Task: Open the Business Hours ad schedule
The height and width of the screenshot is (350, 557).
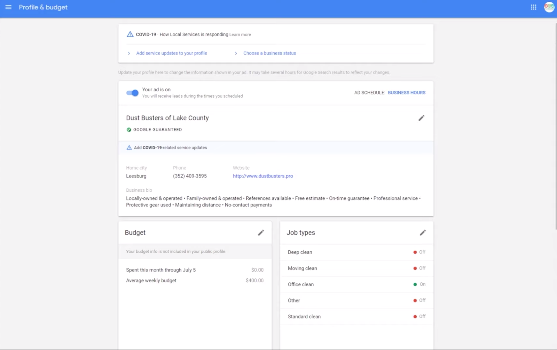Action: (x=407, y=93)
